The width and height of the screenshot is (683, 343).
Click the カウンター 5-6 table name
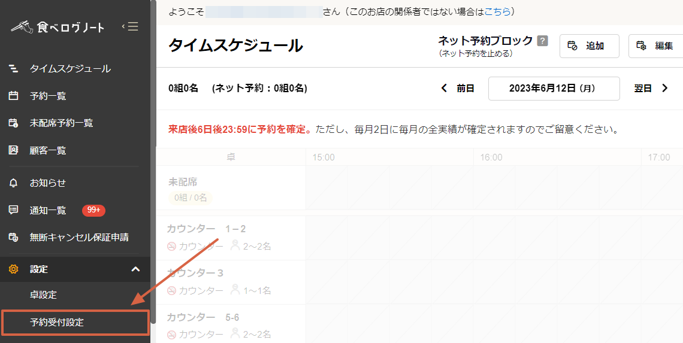coord(203,317)
